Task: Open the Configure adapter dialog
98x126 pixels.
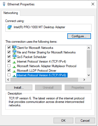Action: pyautogui.click(x=79, y=36)
